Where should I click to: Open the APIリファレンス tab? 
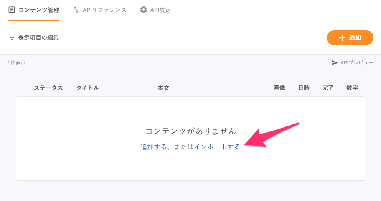click(104, 10)
